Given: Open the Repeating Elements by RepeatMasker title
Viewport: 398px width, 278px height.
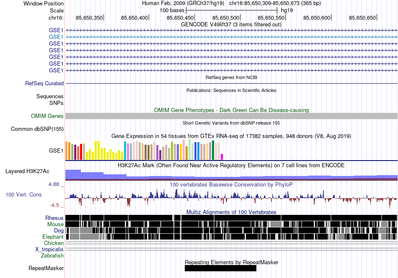Looking at the screenshot, I should pyautogui.click(x=232, y=262).
